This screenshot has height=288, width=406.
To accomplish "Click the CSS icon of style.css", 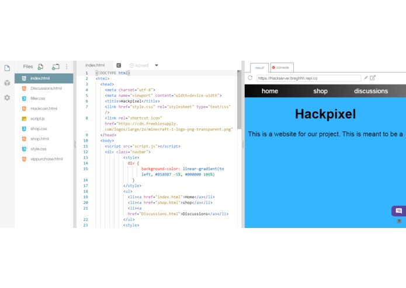I will tap(24, 149).
